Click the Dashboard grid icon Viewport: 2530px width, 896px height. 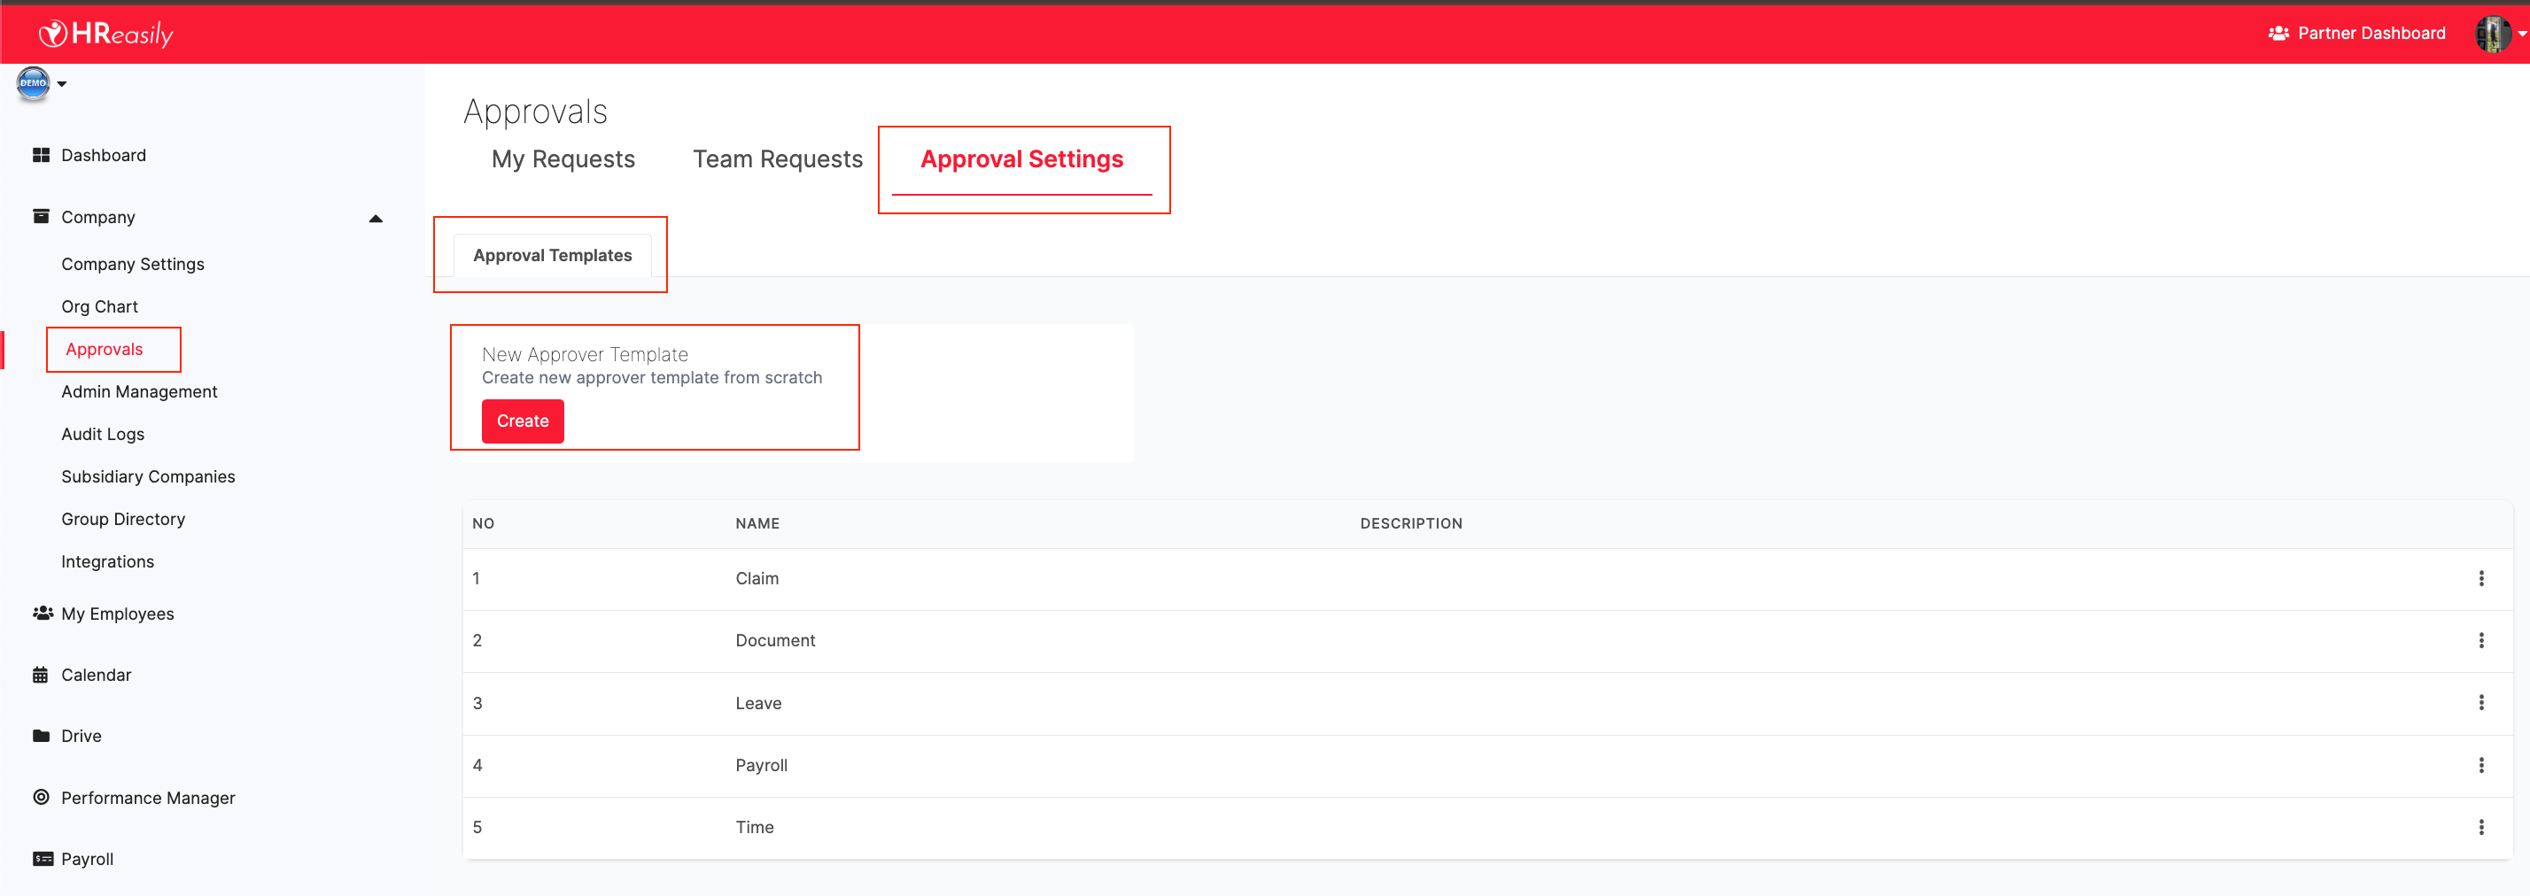pyautogui.click(x=42, y=155)
